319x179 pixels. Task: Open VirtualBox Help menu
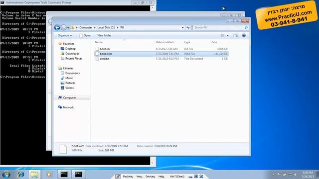[161, 177]
